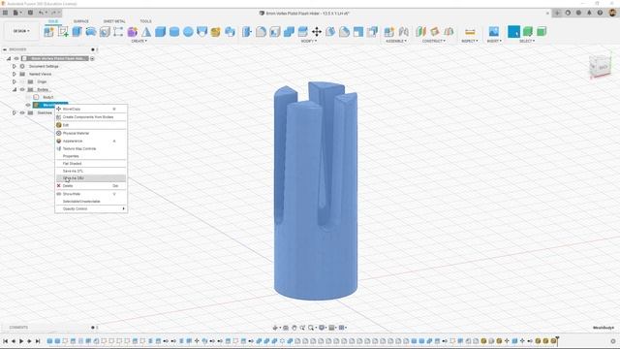Select the Combine tool icon
620x349 pixels.
(289, 32)
